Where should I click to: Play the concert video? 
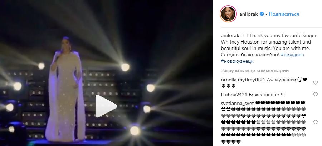click(x=106, y=106)
